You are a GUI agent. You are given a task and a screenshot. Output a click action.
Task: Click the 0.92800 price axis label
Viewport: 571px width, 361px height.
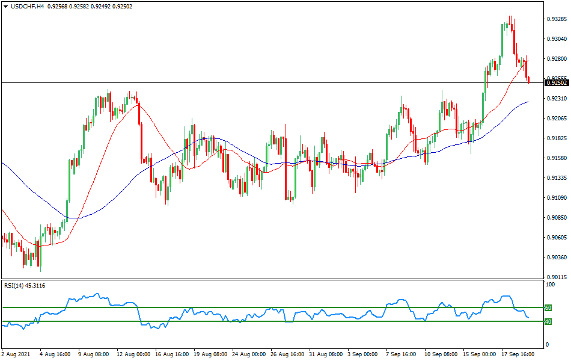click(x=557, y=59)
